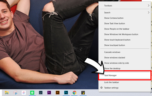Toggle Show touchpad button
The width and height of the screenshot is (152, 96).
[125, 45]
